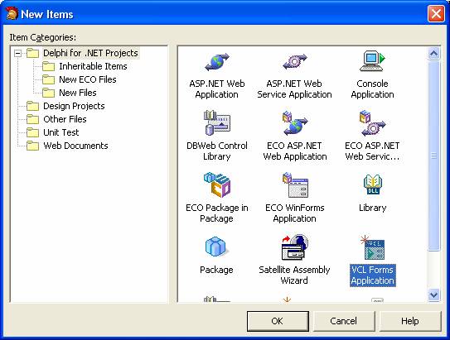This screenshot has width=450, height=340.
Task: Choose the ECO WinForms Application icon
Action: pyautogui.click(x=294, y=184)
